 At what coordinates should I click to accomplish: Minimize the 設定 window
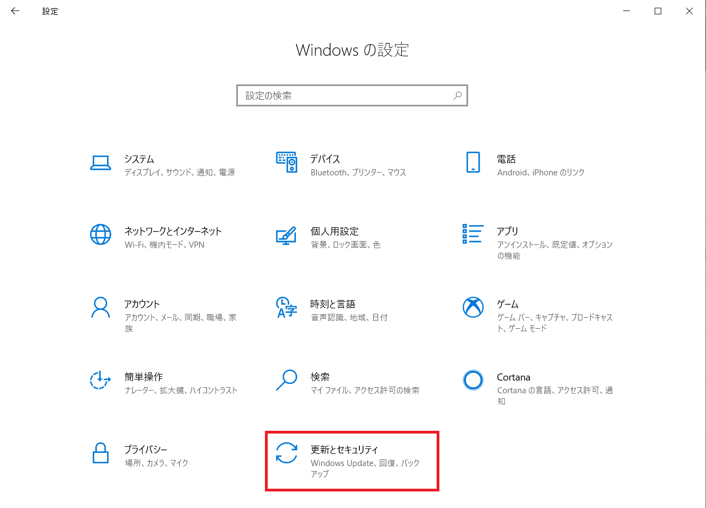click(x=627, y=11)
